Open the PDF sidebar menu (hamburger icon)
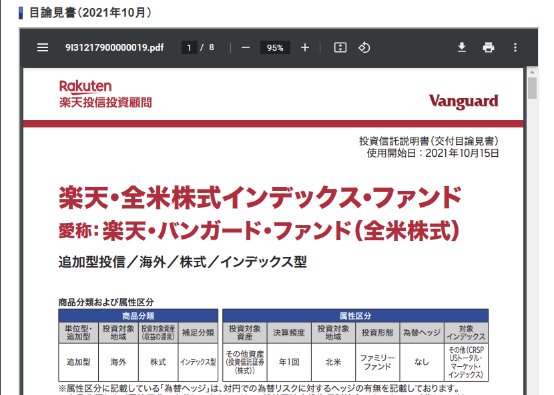Viewport: 554px width, 395px height. (x=43, y=47)
